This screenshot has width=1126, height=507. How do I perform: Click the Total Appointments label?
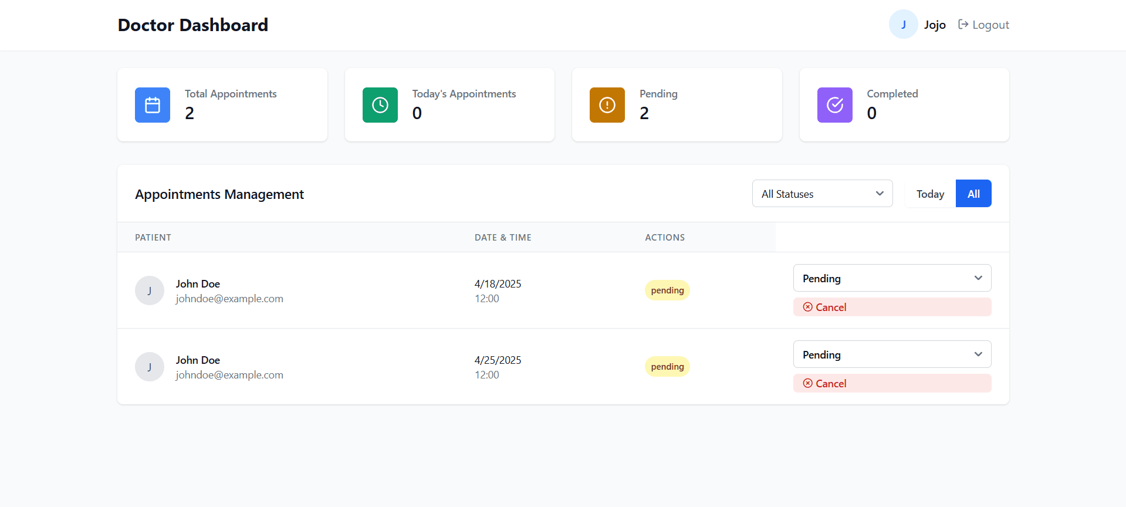click(x=231, y=94)
